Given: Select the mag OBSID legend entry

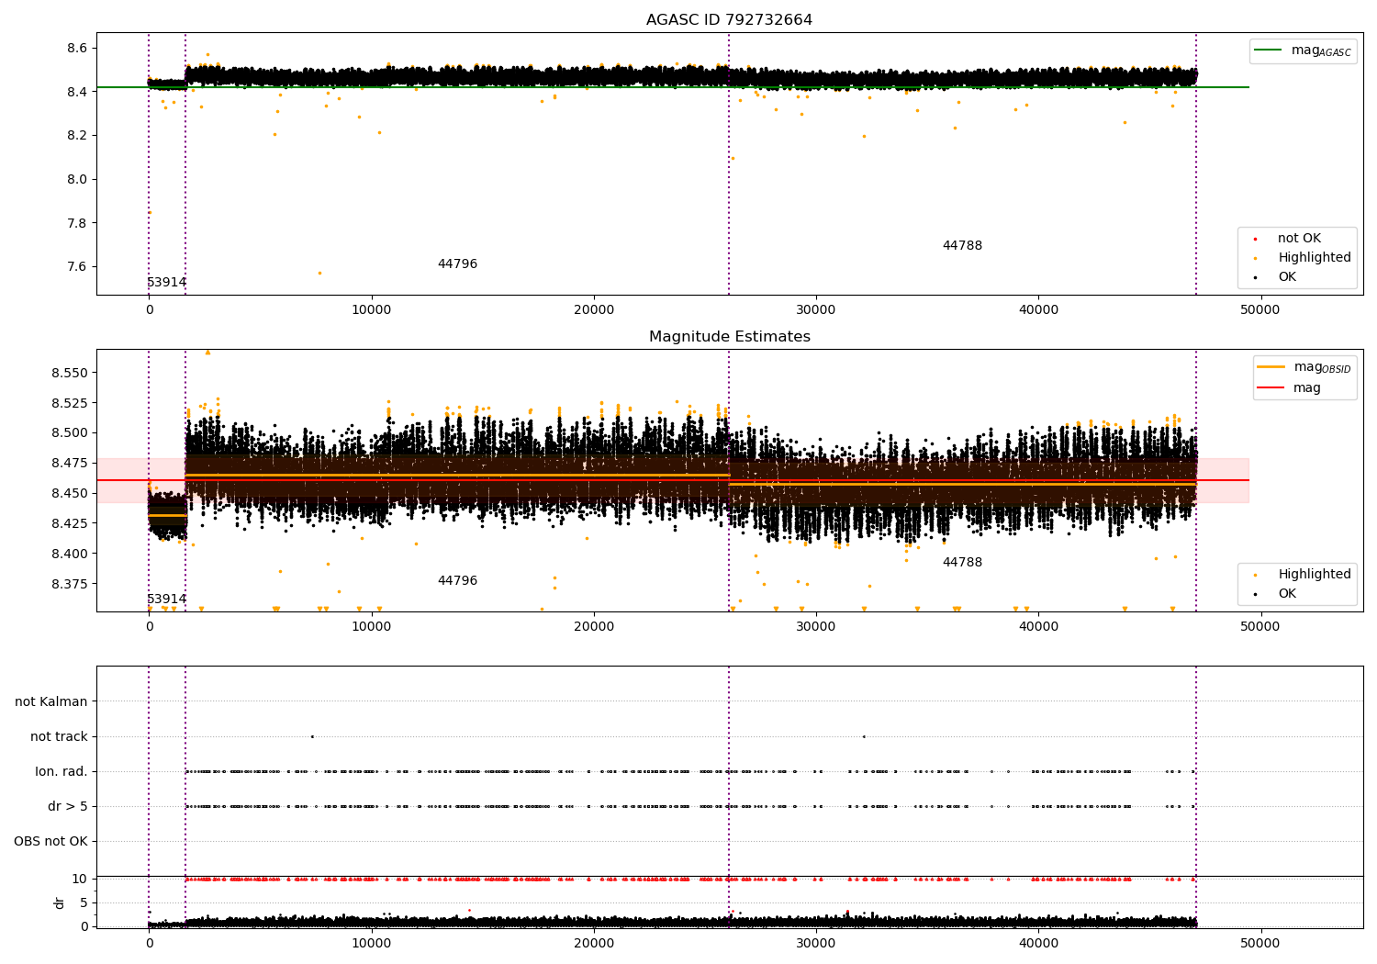Looking at the screenshot, I should point(1322,367).
